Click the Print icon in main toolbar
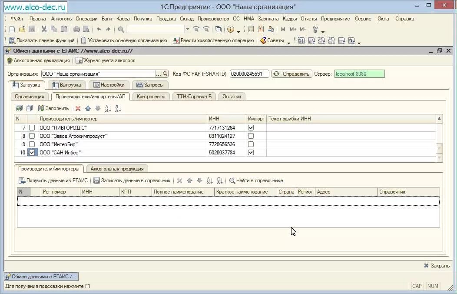The width and height of the screenshot is (457, 294). (76, 29)
